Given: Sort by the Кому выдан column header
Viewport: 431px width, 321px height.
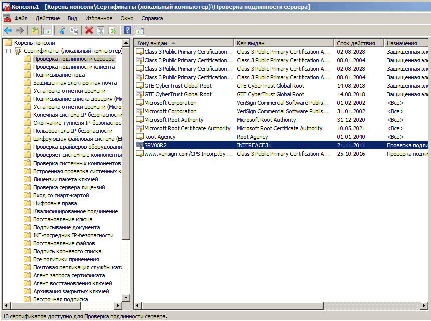Looking at the screenshot, I should [183, 43].
